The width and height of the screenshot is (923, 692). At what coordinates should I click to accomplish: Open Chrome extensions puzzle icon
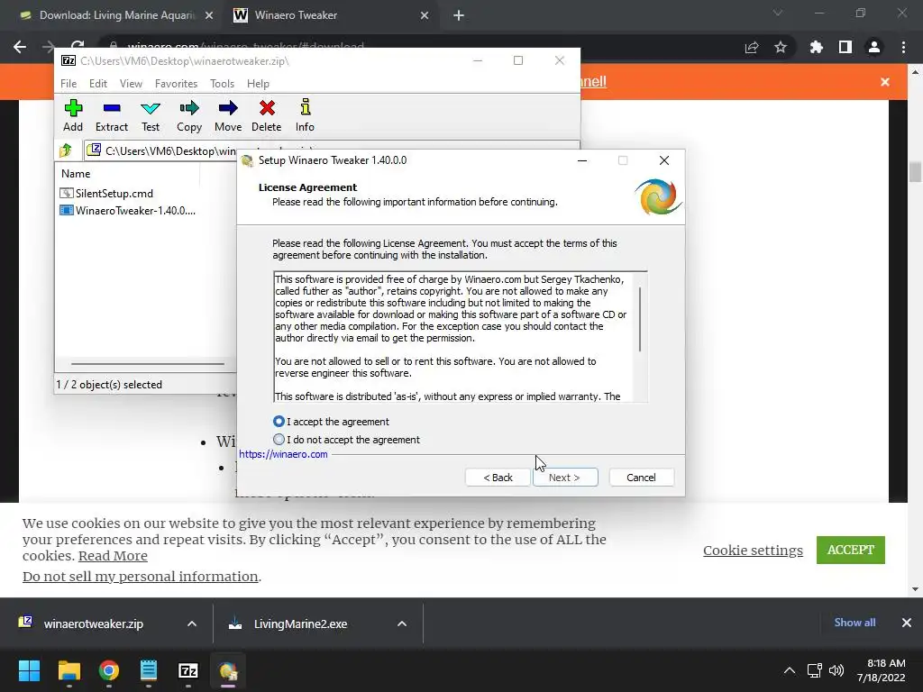tap(816, 47)
